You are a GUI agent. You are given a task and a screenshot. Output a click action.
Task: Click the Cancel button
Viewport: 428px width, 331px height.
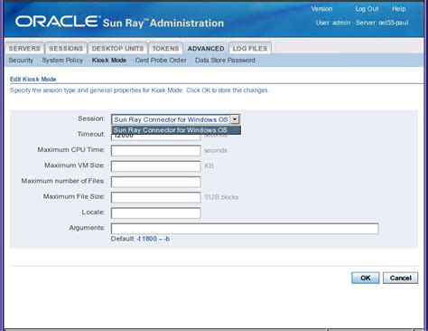click(x=401, y=278)
